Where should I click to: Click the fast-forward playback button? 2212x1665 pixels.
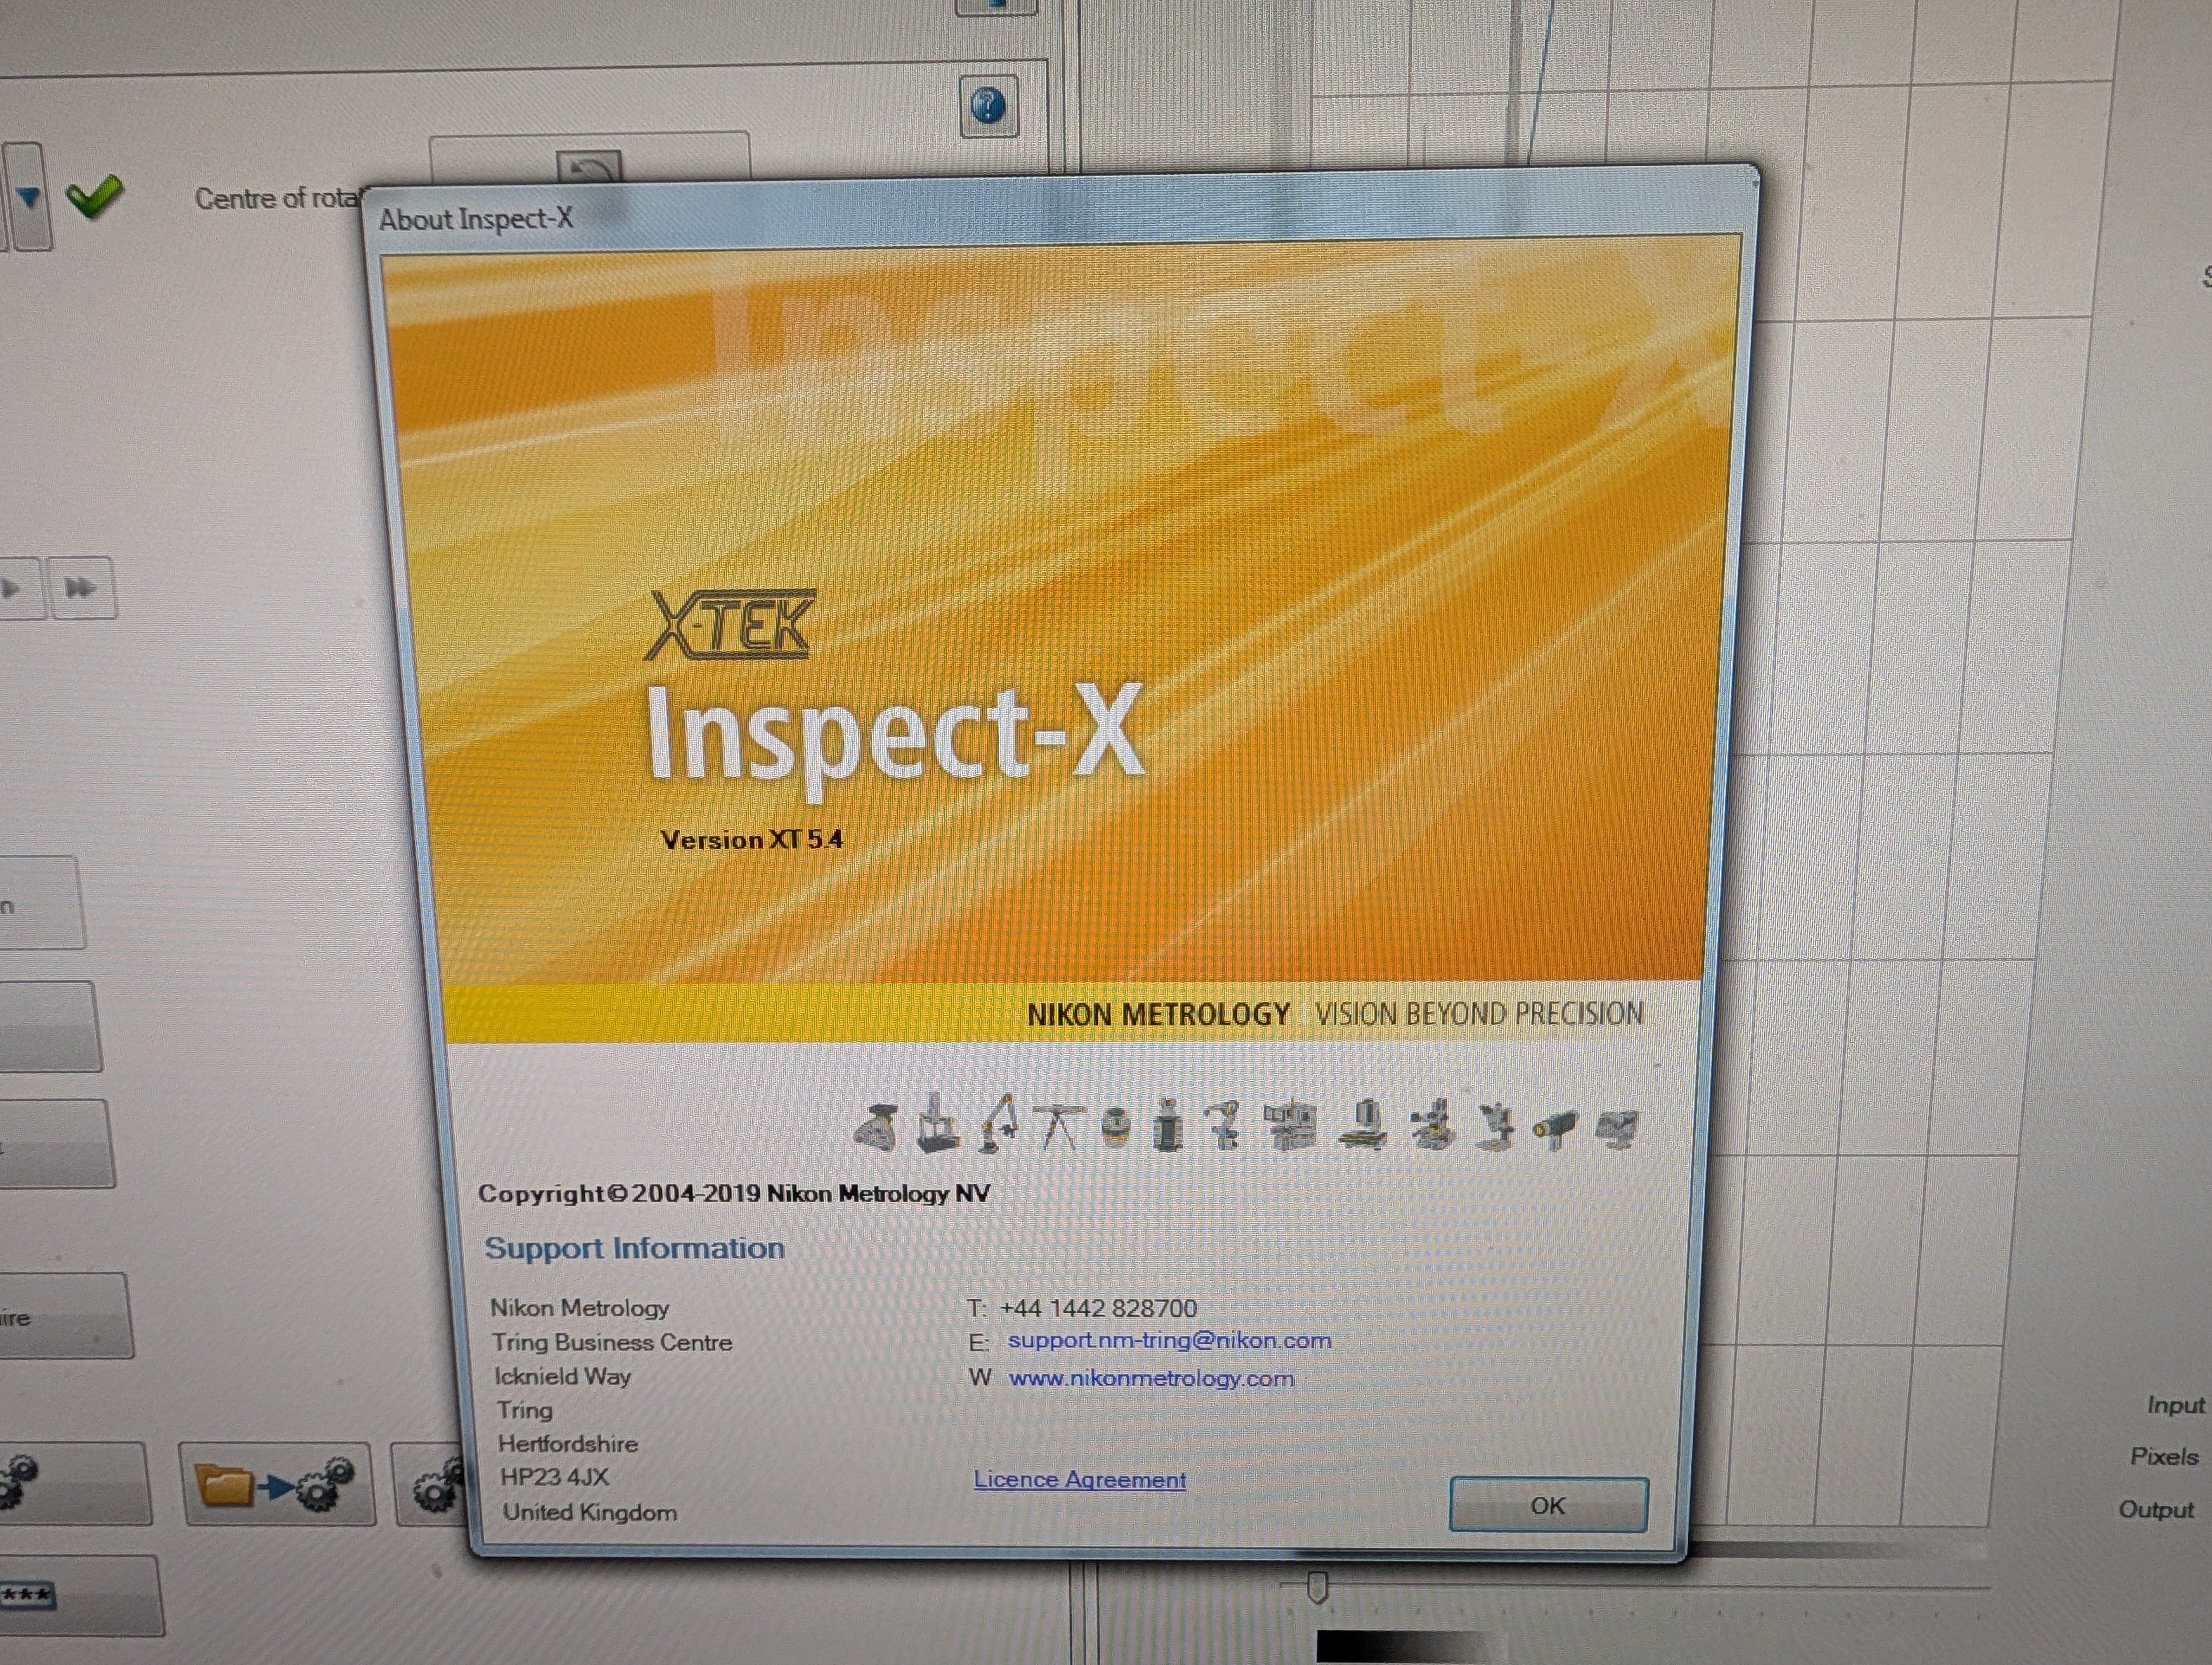(x=82, y=588)
